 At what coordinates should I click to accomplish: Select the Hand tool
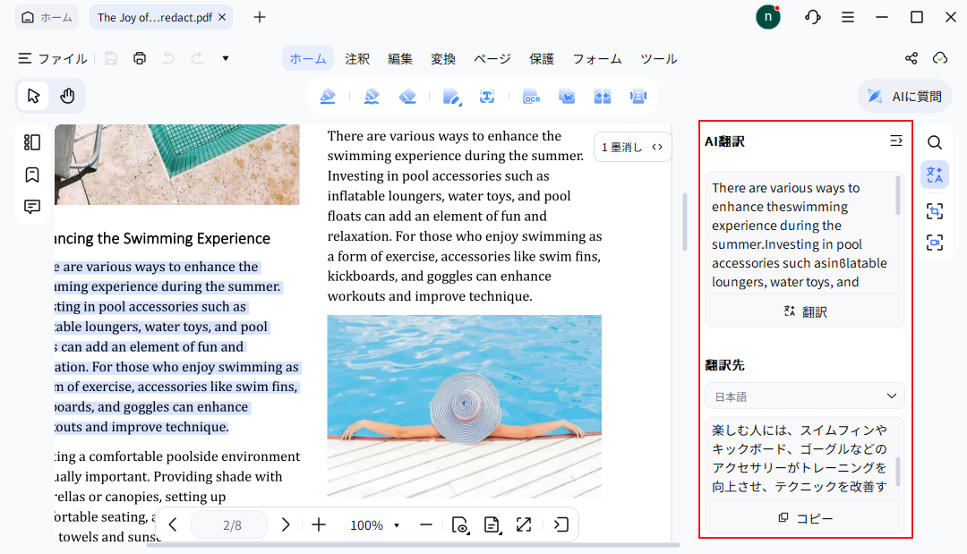pyautogui.click(x=67, y=95)
